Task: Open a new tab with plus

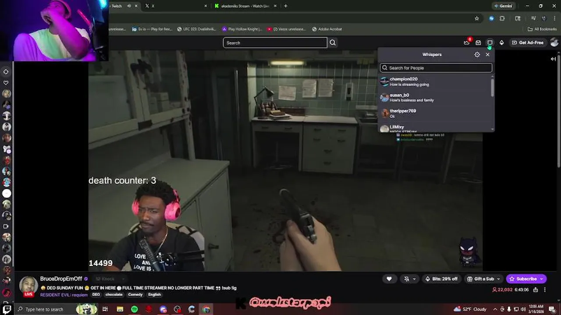Action: click(286, 6)
